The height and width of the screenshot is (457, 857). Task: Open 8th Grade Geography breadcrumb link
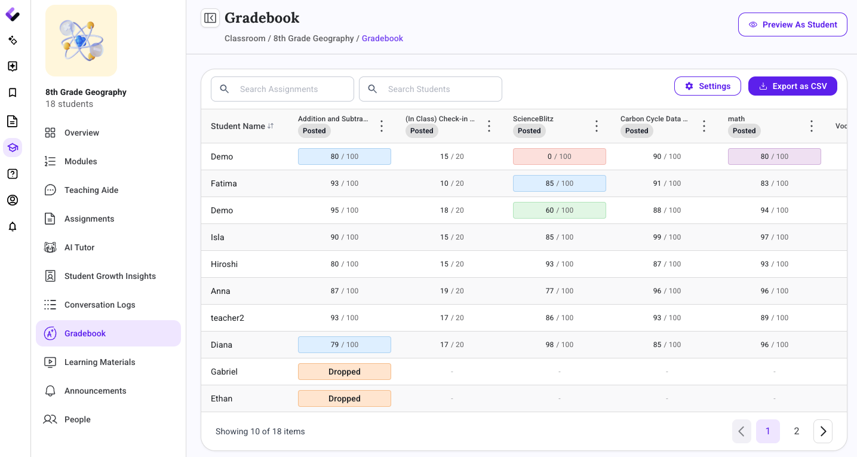click(314, 38)
